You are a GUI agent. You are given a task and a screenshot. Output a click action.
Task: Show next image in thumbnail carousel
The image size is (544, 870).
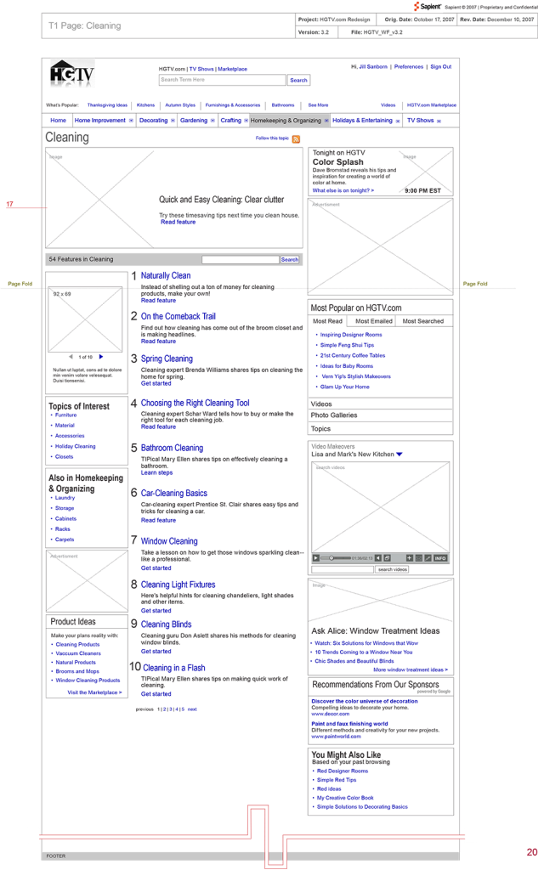tap(101, 357)
